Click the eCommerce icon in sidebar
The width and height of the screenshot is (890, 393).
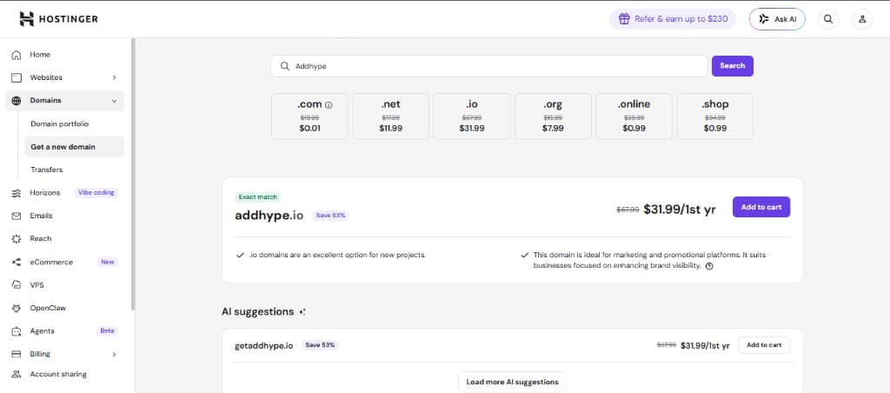click(17, 263)
